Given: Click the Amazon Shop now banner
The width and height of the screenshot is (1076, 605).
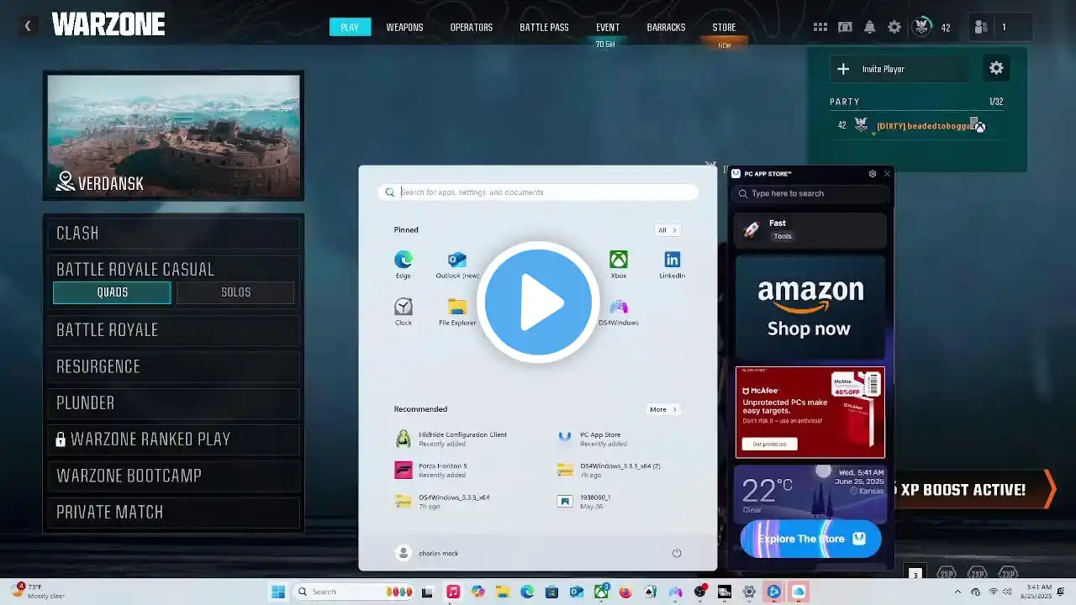Looking at the screenshot, I should tap(810, 308).
